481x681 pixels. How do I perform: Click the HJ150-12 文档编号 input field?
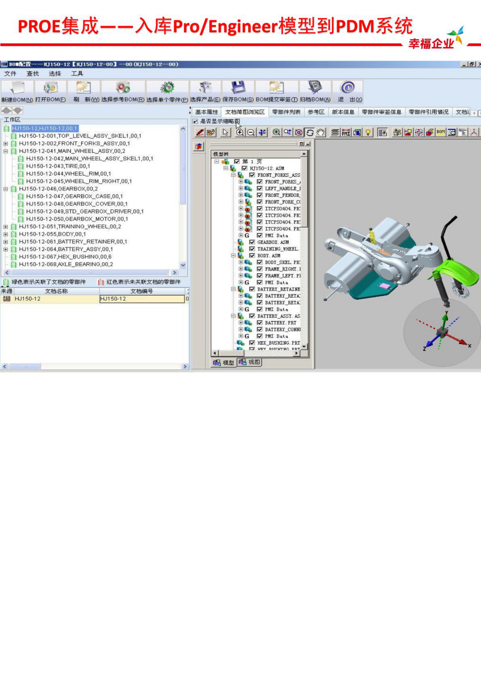click(x=142, y=299)
